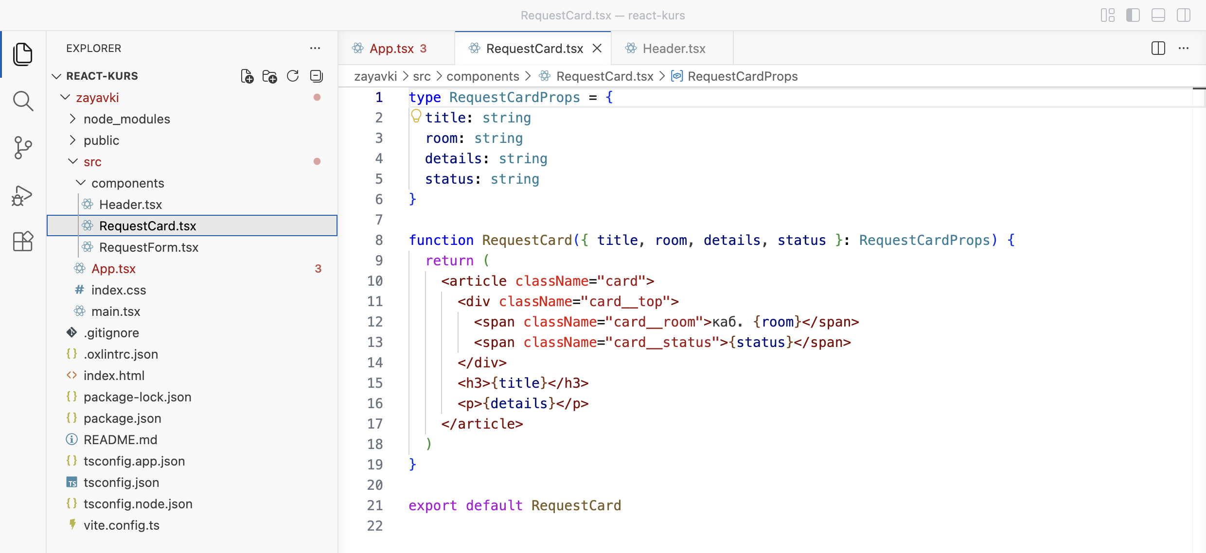Refresh the Explorer file tree

pos(293,76)
